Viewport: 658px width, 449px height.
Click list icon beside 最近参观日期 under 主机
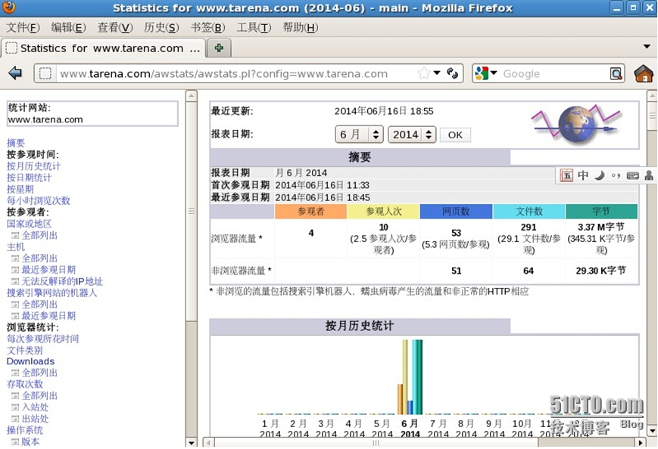(15, 270)
